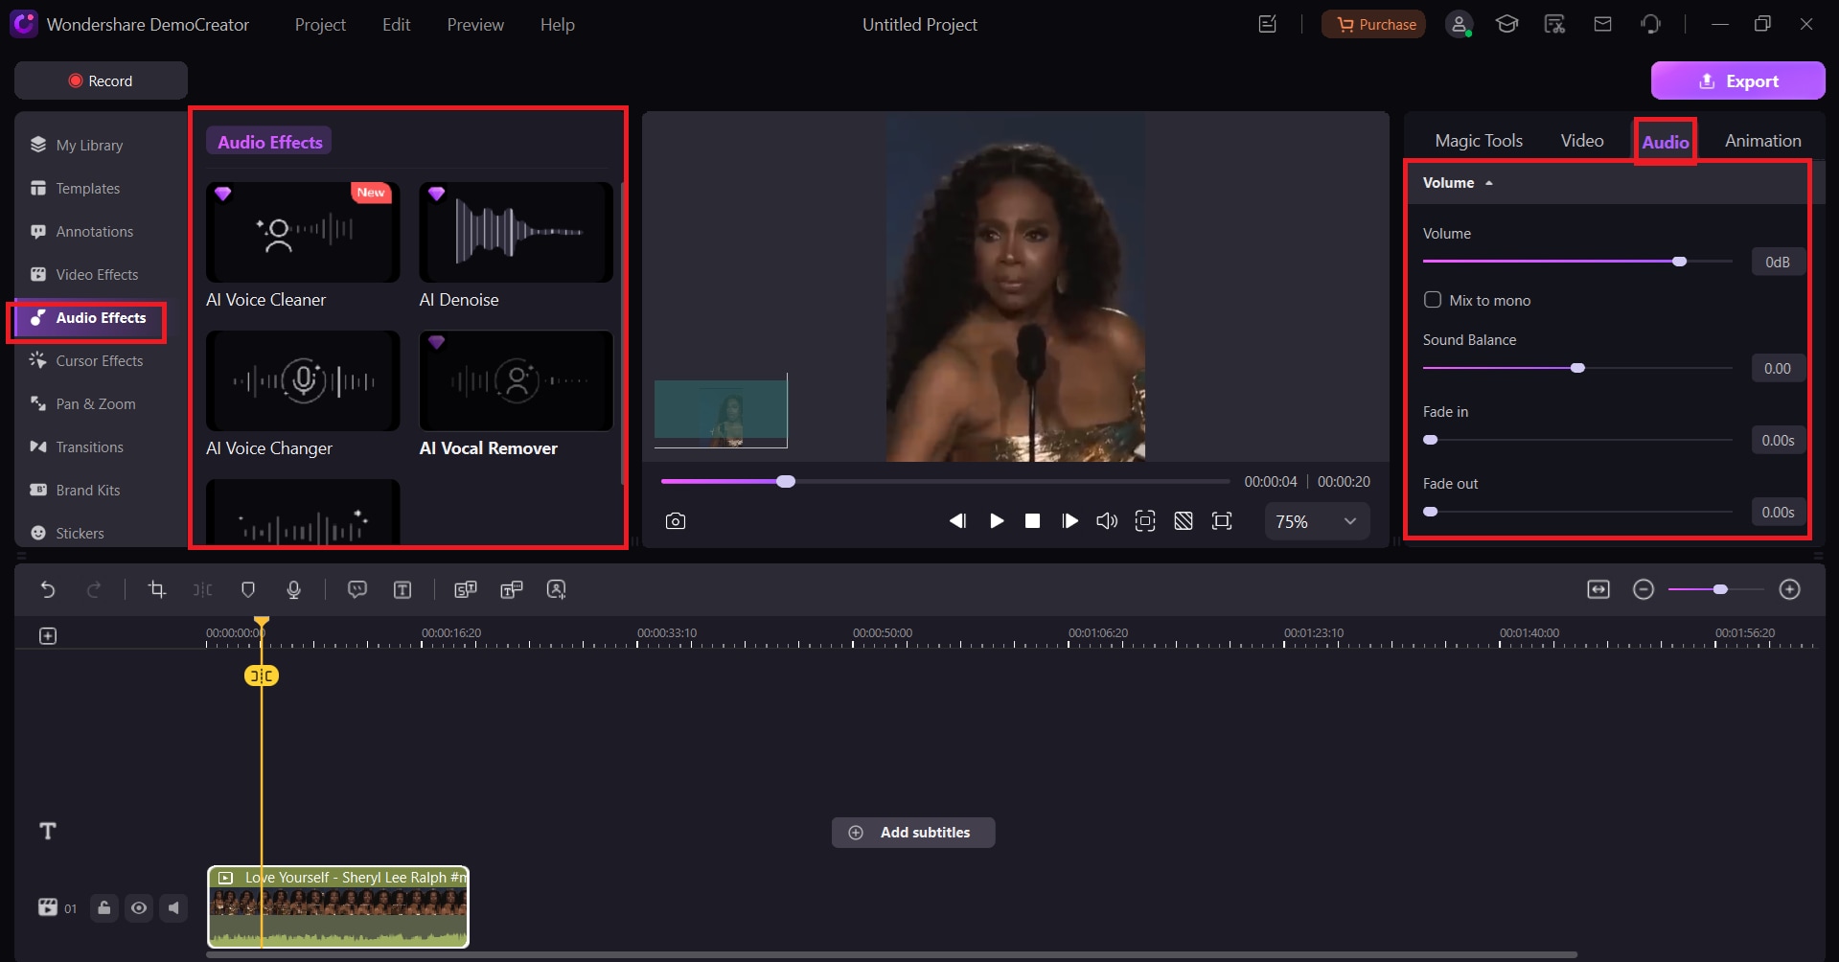
Task: Click the user account avatar icon
Action: pos(1459,25)
